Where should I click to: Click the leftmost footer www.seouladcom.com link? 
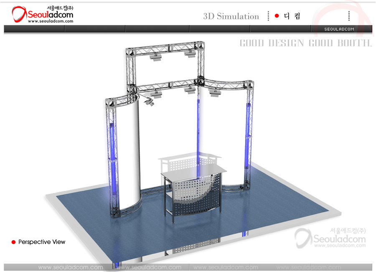pos(70,267)
